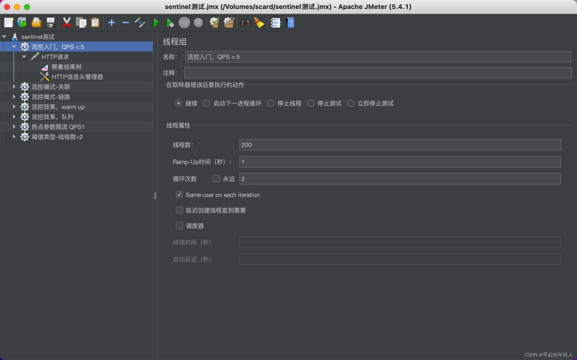Select HTTP信息头管理器 tree item
The image size is (577, 360).
[77, 77]
